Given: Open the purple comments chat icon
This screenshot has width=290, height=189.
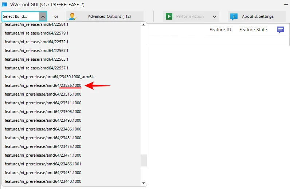Looking at the screenshot, I should point(281,30).
